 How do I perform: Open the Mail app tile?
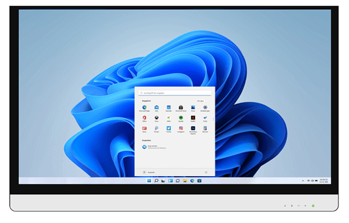click(x=157, y=108)
